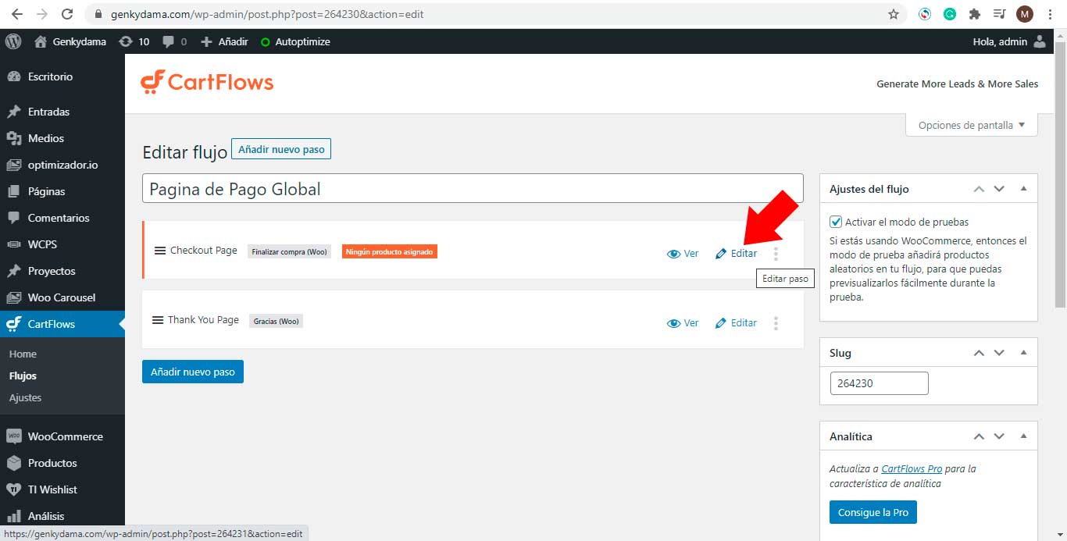Click the WordPress logo in the admin bar

(13, 41)
